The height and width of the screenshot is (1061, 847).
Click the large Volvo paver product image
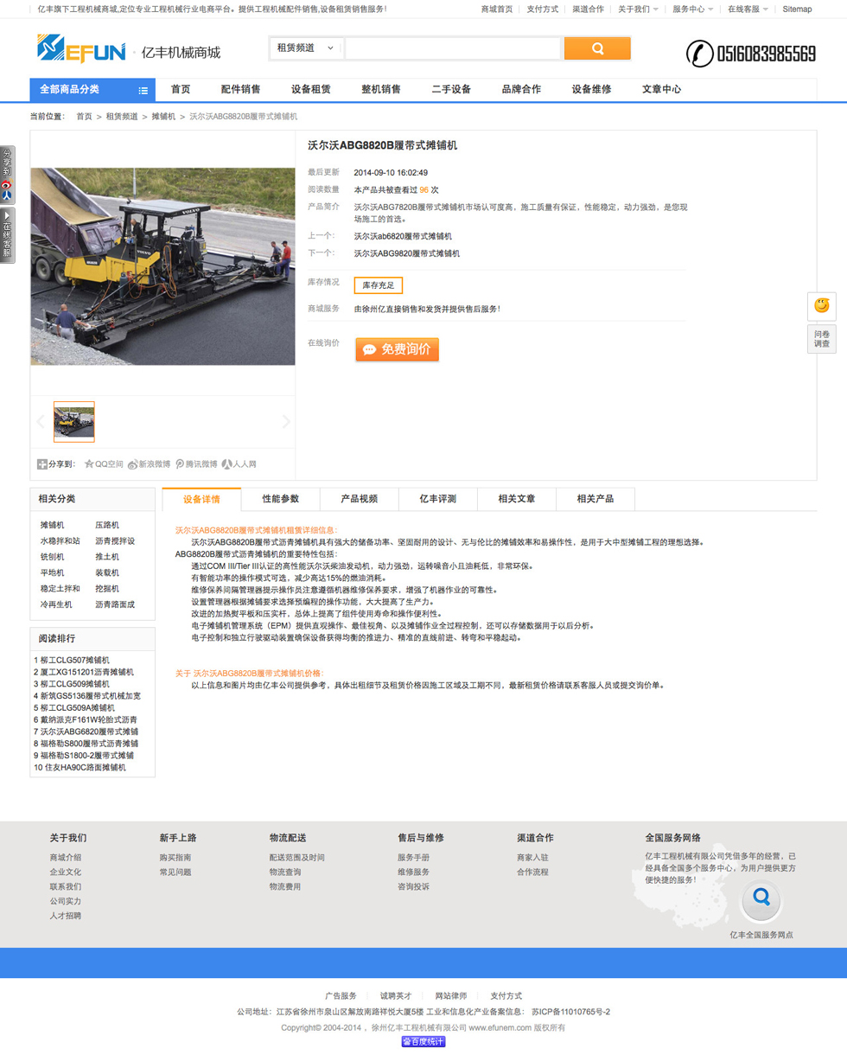coord(162,266)
